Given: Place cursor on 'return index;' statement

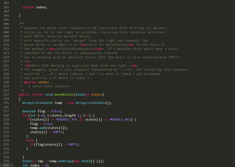Looking at the screenshot, I should point(34,7).
